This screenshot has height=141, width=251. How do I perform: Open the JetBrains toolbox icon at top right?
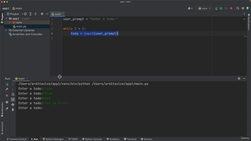pos(248,8)
